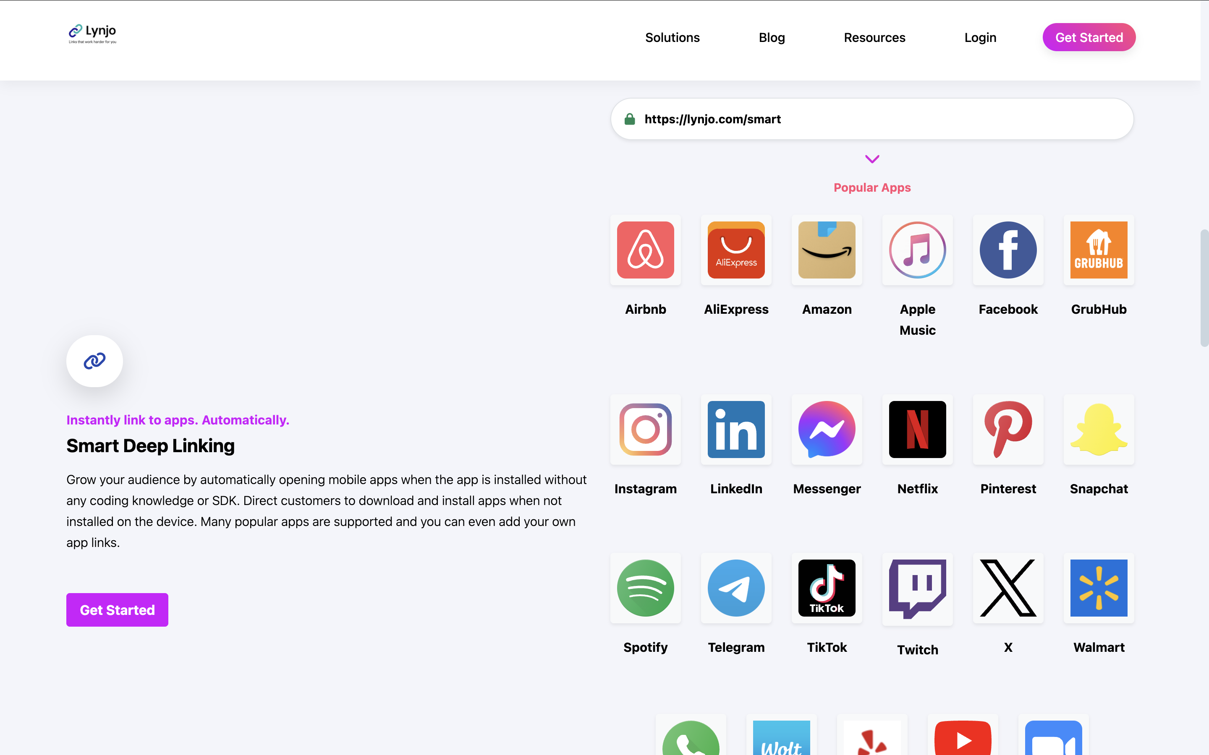Screen dimensions: 1209x755
Task: Select the AliExpress app icon
Action: point(736,250)
